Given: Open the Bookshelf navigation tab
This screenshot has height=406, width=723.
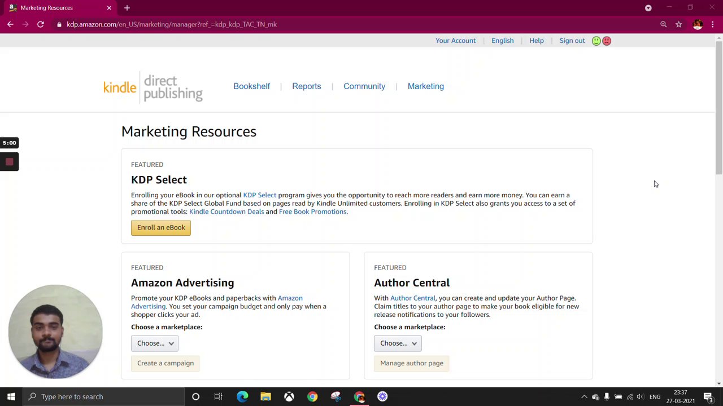Looking at the screenshot, I should (x=251, y=86).
